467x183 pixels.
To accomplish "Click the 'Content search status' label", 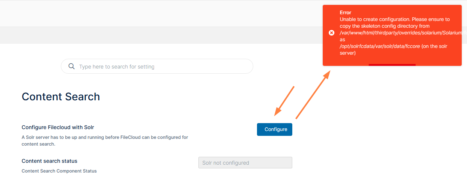I will pyautogui.click(x=50, y=161).
